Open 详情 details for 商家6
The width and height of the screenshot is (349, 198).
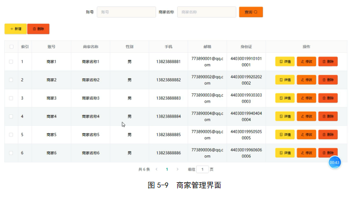[285, 153]
